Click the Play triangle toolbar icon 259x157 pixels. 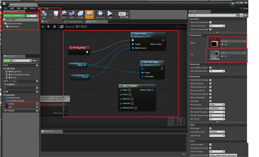tap(110, 14)
